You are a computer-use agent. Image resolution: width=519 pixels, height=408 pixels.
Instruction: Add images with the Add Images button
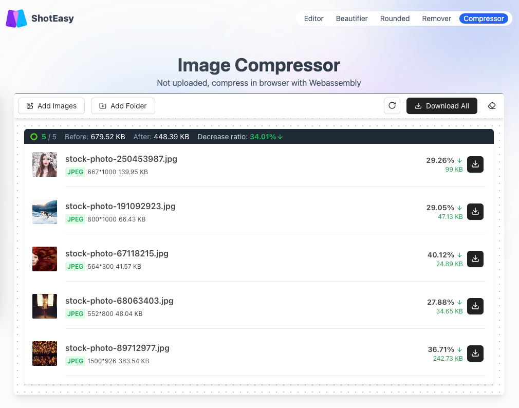coord(51,106)
